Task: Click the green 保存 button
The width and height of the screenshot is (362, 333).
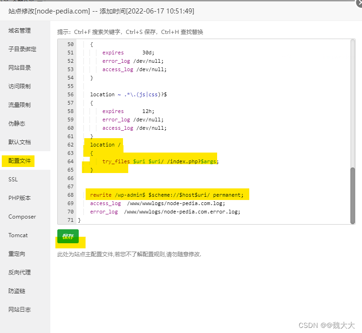Action: tap(68, 236)
